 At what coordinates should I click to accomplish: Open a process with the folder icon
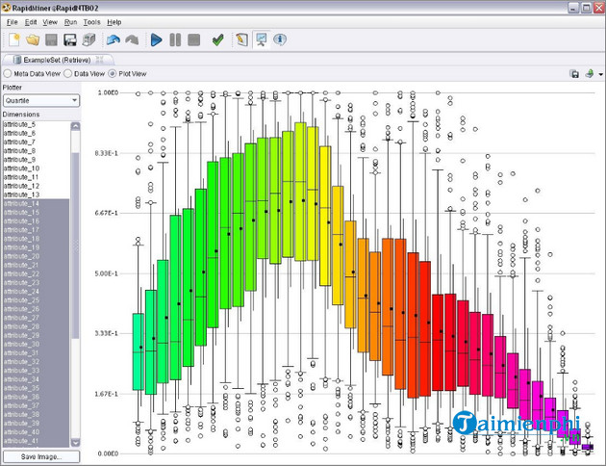tap(33, 39)
